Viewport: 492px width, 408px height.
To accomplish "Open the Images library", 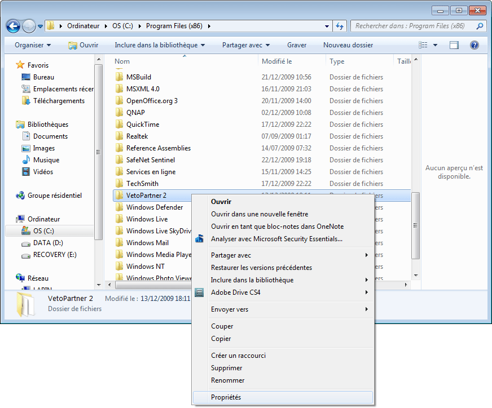I will coord(38,148).
